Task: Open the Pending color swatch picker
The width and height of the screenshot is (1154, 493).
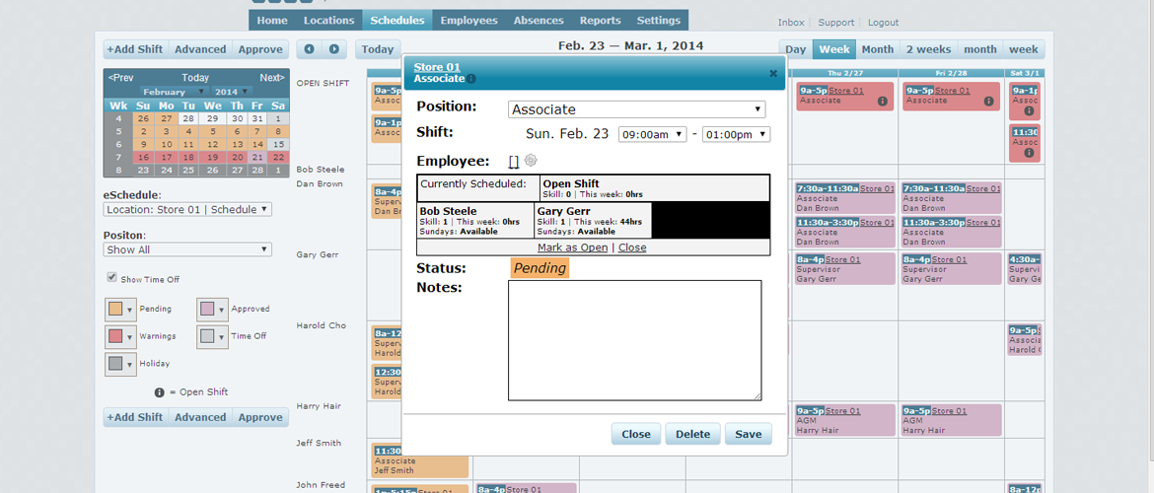Action: (x=120, y=310)
